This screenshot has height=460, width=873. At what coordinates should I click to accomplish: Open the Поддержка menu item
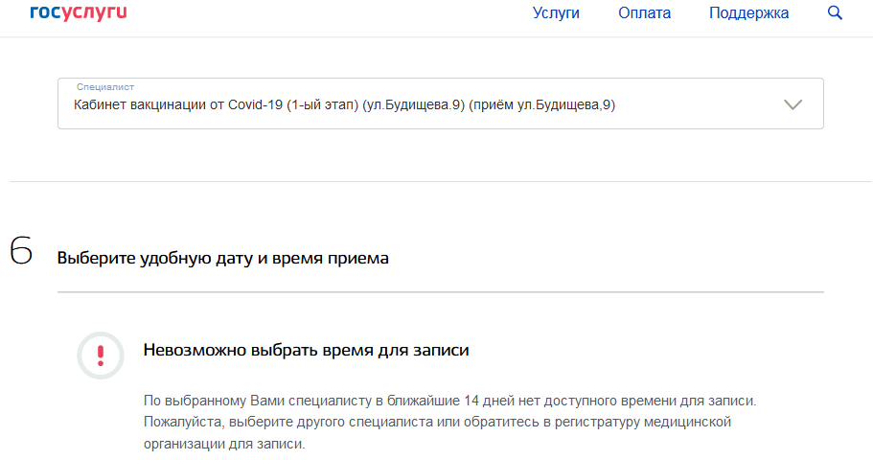(x=748, y=12)
